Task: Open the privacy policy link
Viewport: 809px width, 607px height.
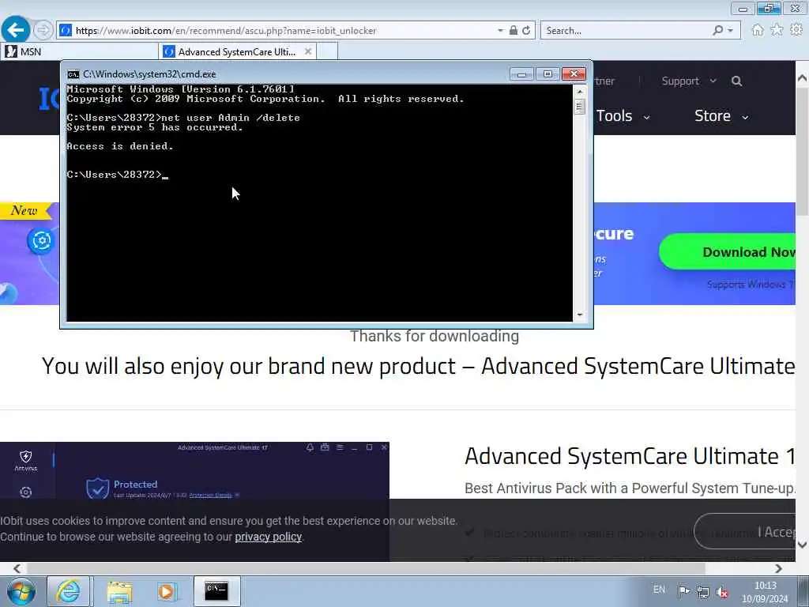Action: point(269,537)
